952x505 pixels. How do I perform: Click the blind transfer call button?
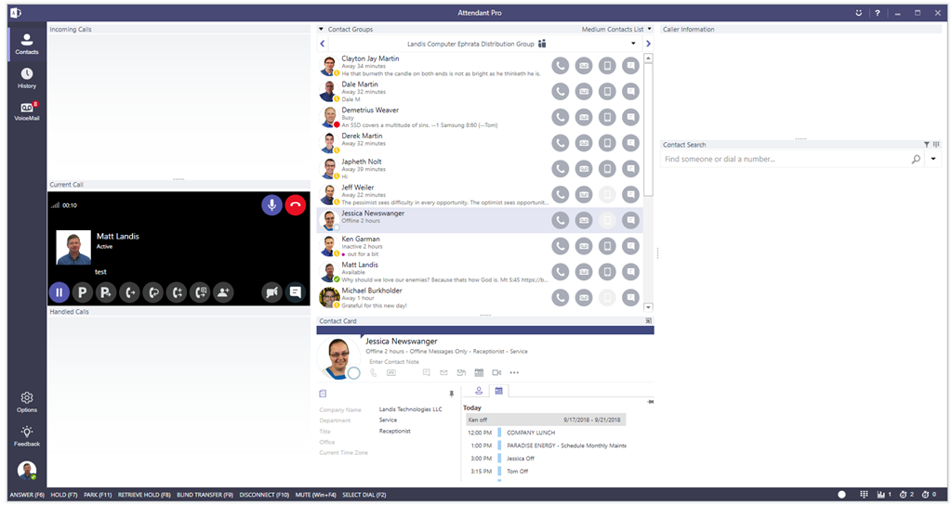(x=129, y=292)
